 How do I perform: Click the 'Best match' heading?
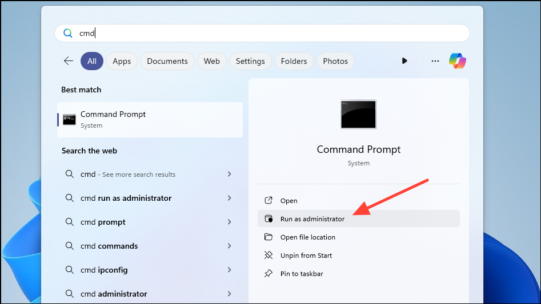pos(81,90)
